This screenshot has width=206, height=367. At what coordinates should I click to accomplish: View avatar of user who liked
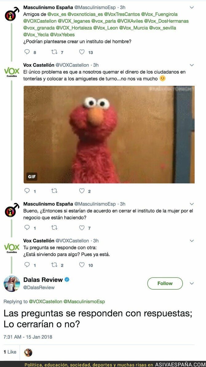pyautogui.click(x=28, y=353)
